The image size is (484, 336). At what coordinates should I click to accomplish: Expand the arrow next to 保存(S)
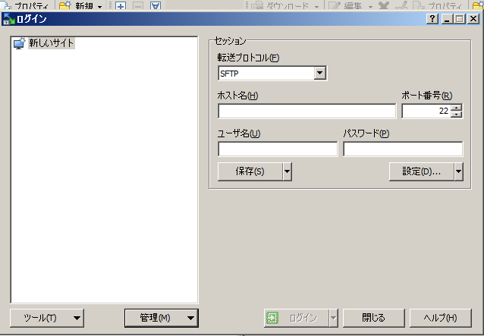pyautogui.click(x=287, y=171)
